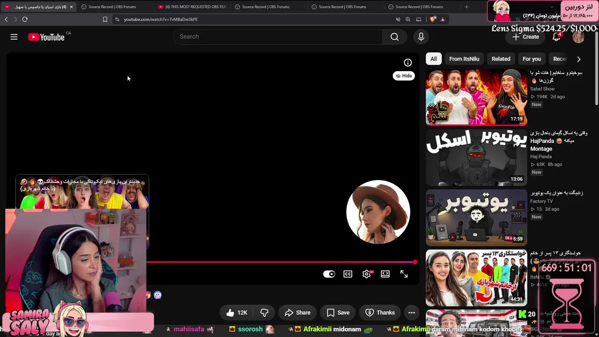The image size is (599, 337).
Task: Select the Related filter chip
Action: (501, 59)
